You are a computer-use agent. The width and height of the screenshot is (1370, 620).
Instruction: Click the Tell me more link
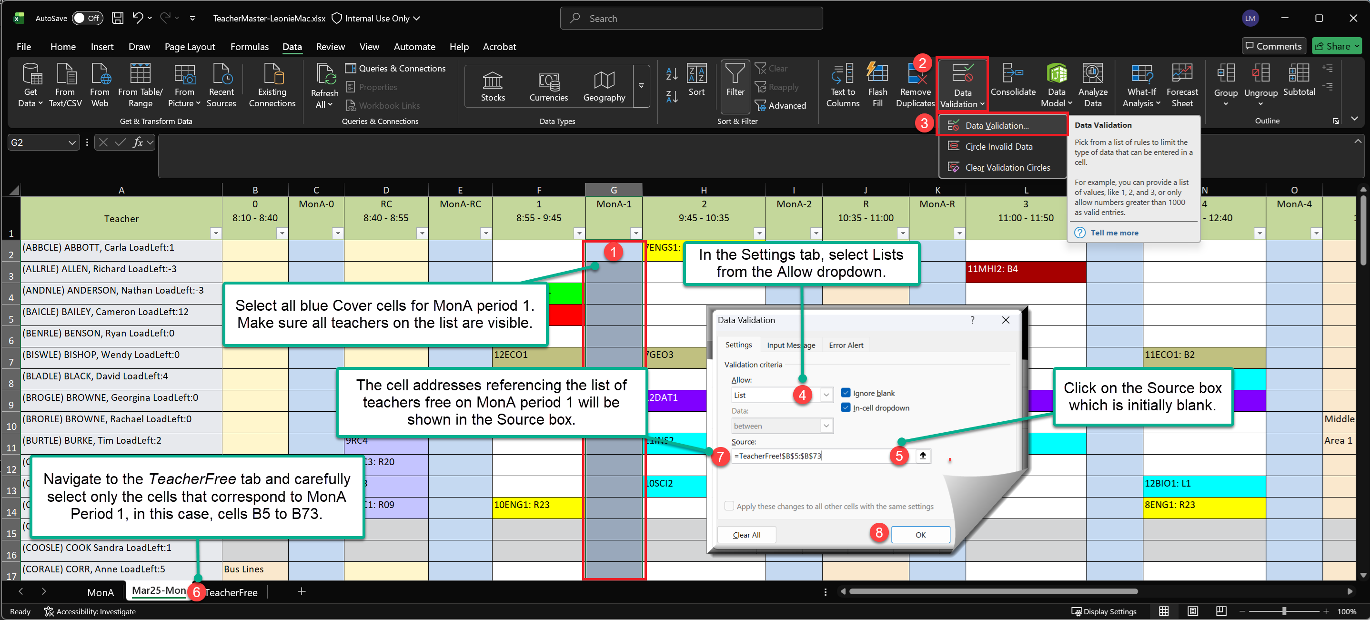(x=1114, y=233)
